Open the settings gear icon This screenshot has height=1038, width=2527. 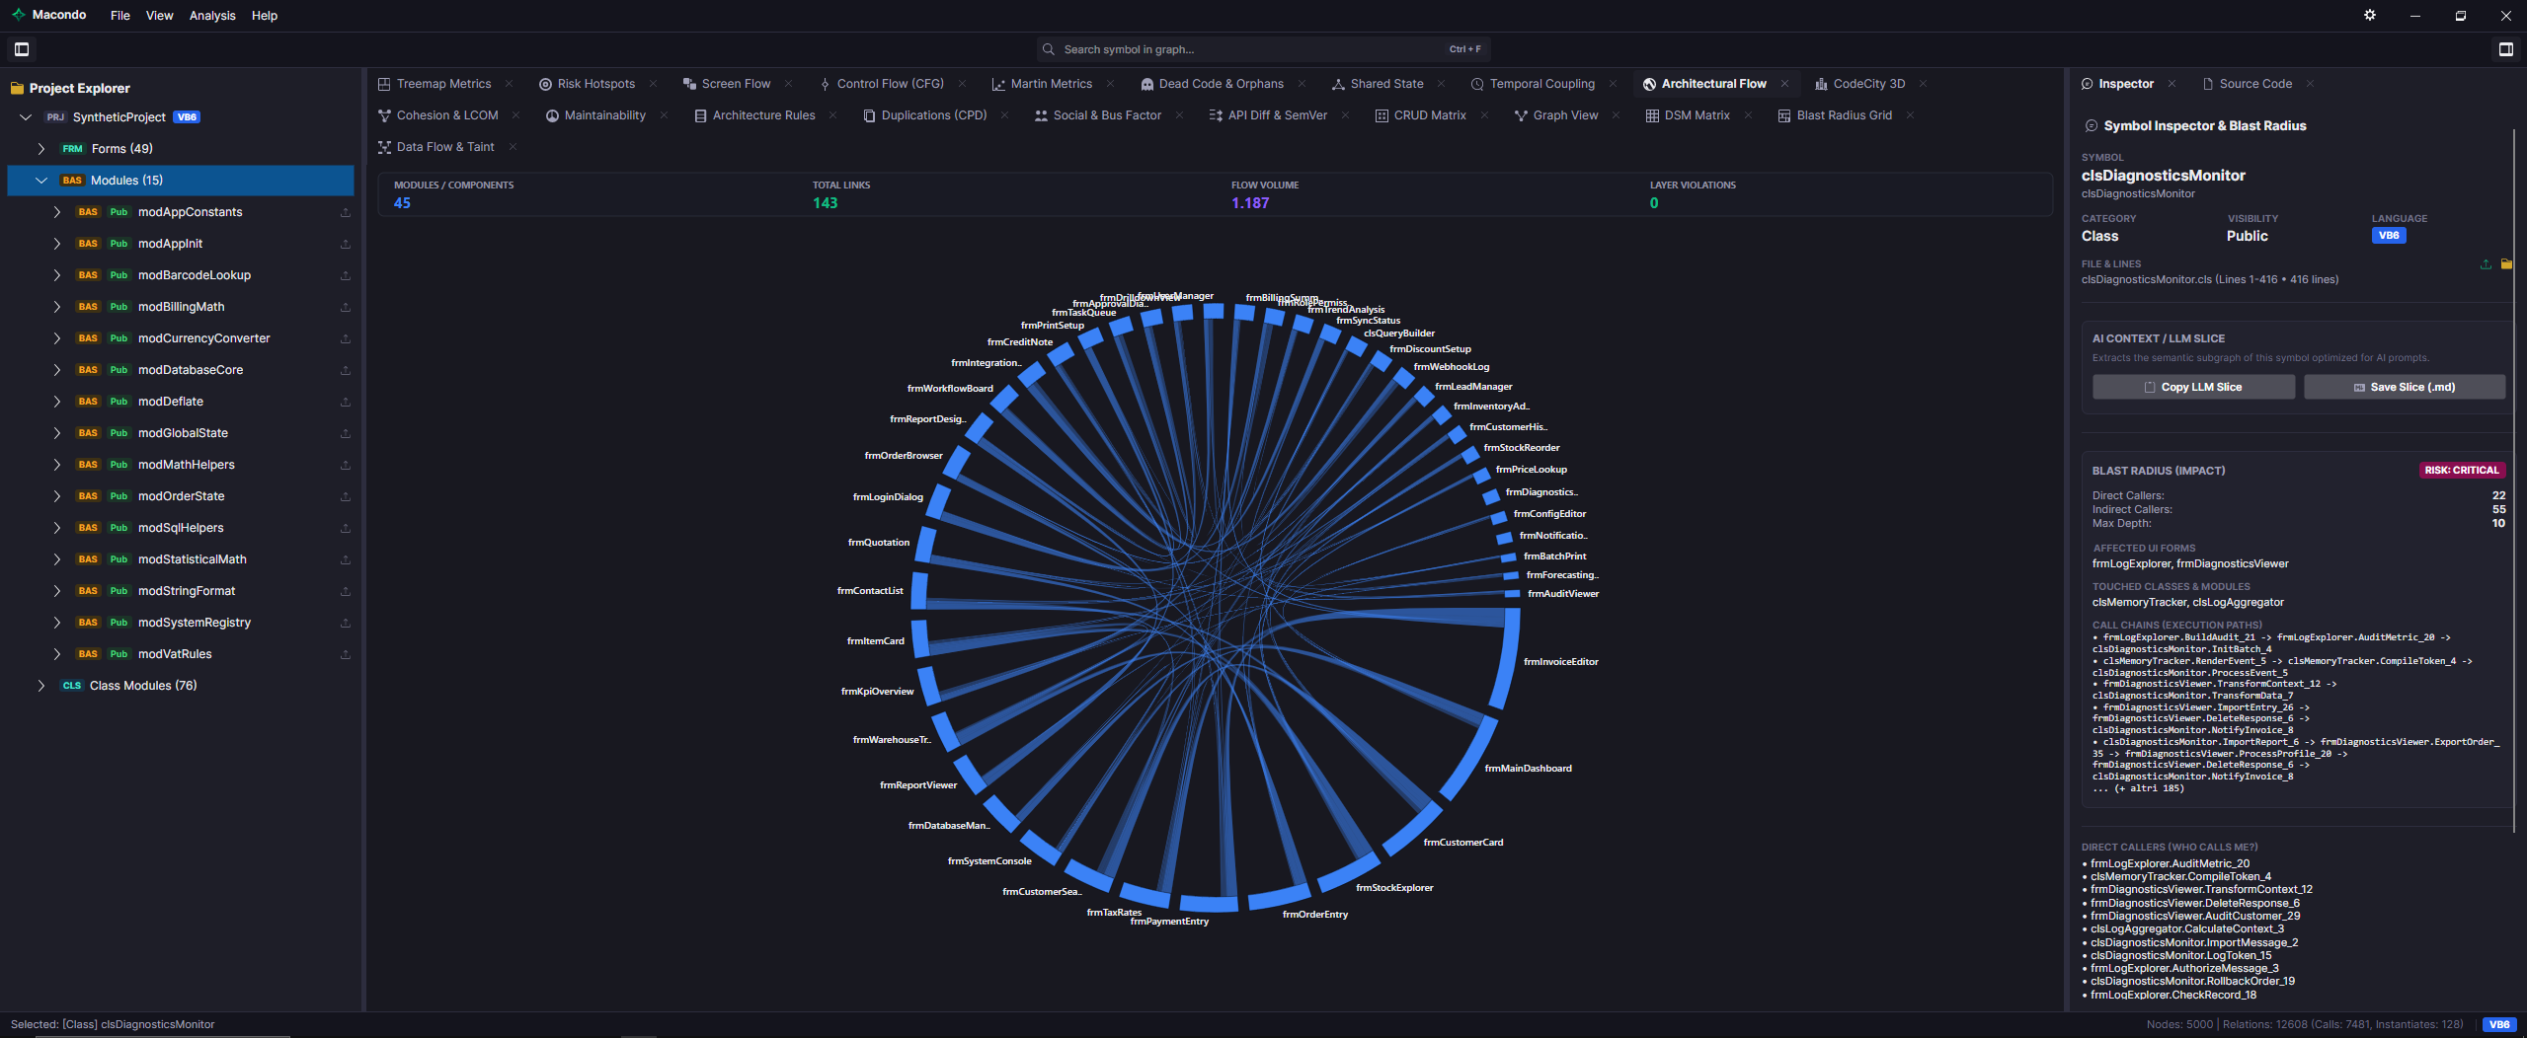tap(2369, 16)
